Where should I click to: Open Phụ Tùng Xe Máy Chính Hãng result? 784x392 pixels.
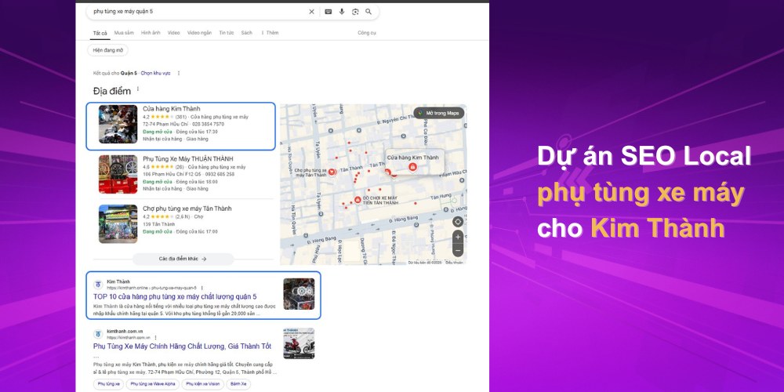click(182, 346)
